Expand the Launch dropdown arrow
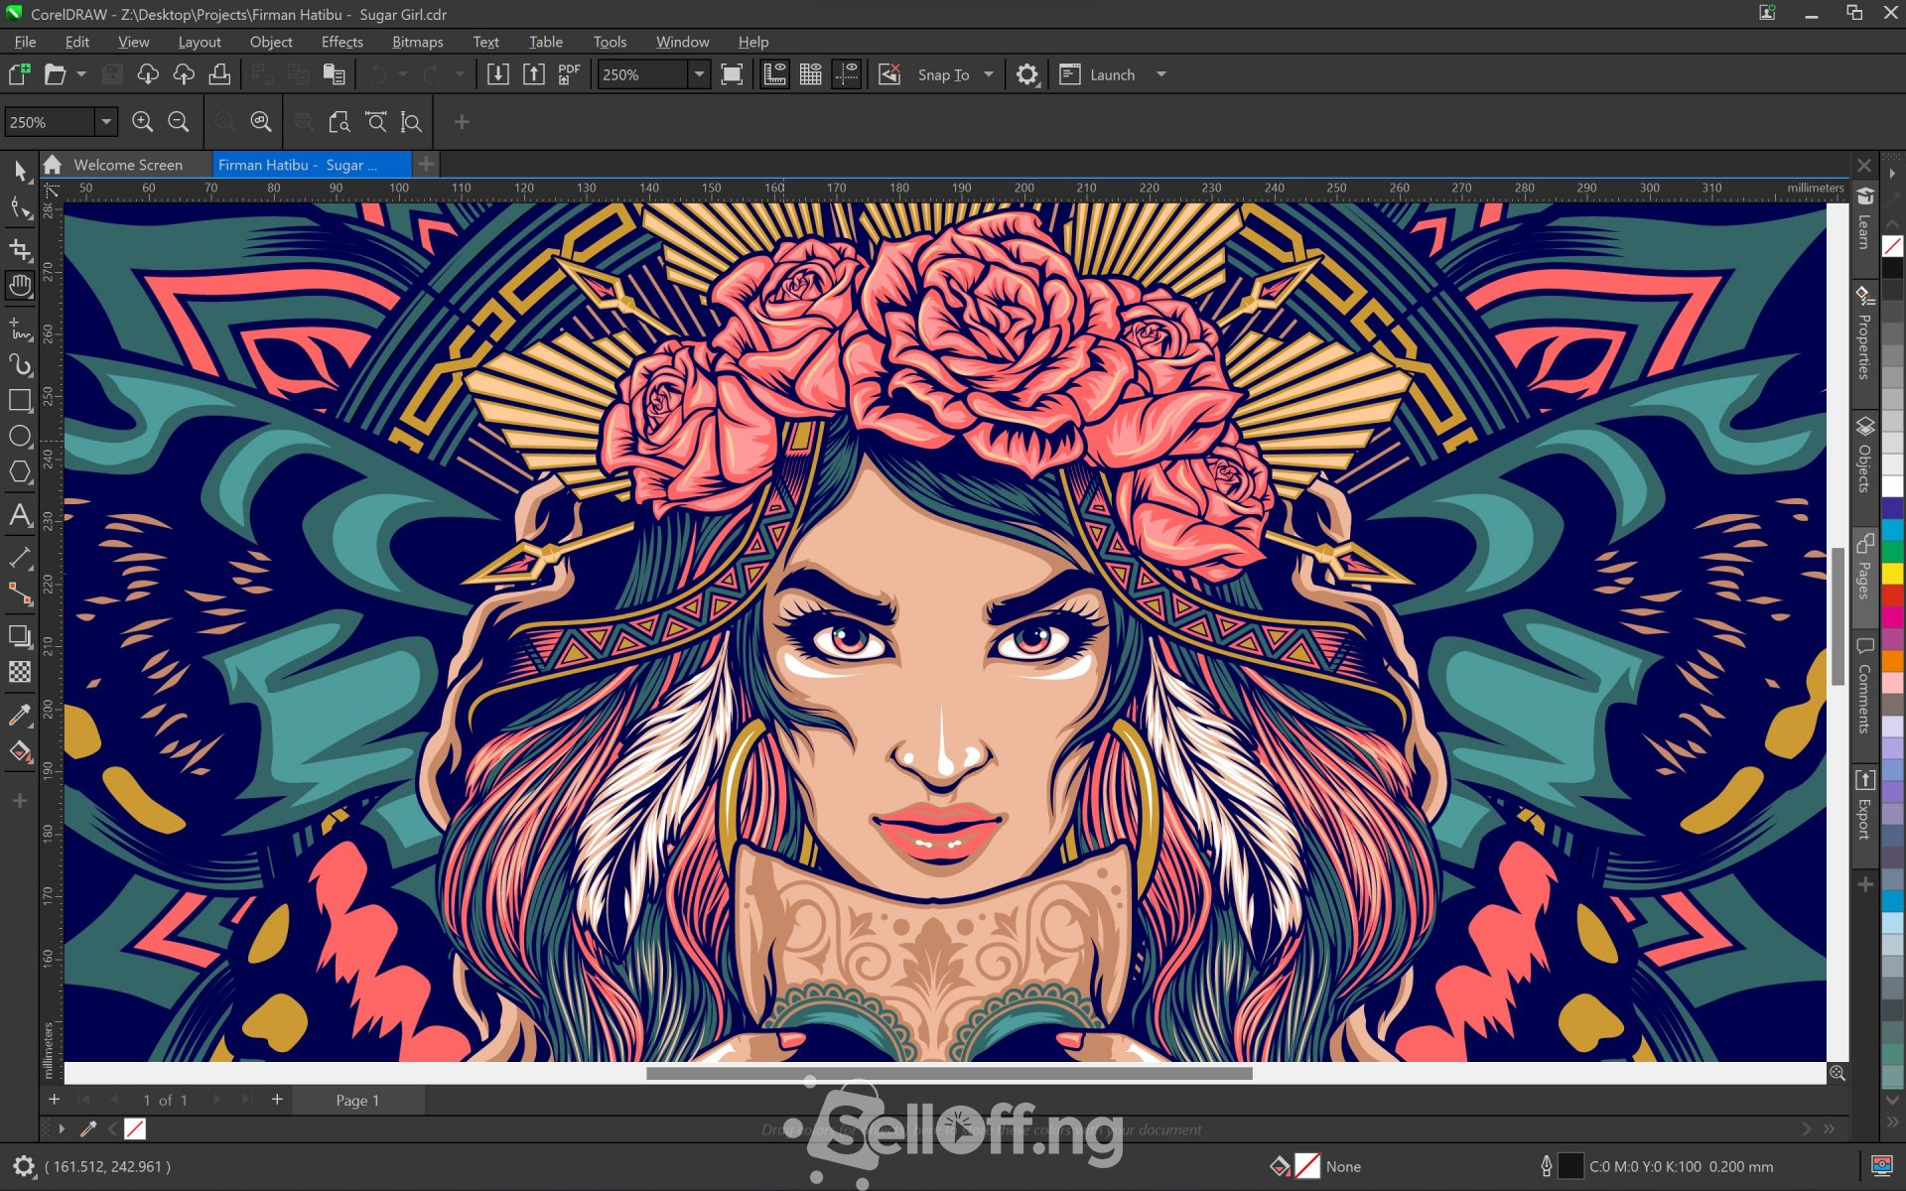 [x=1160, y=74]
